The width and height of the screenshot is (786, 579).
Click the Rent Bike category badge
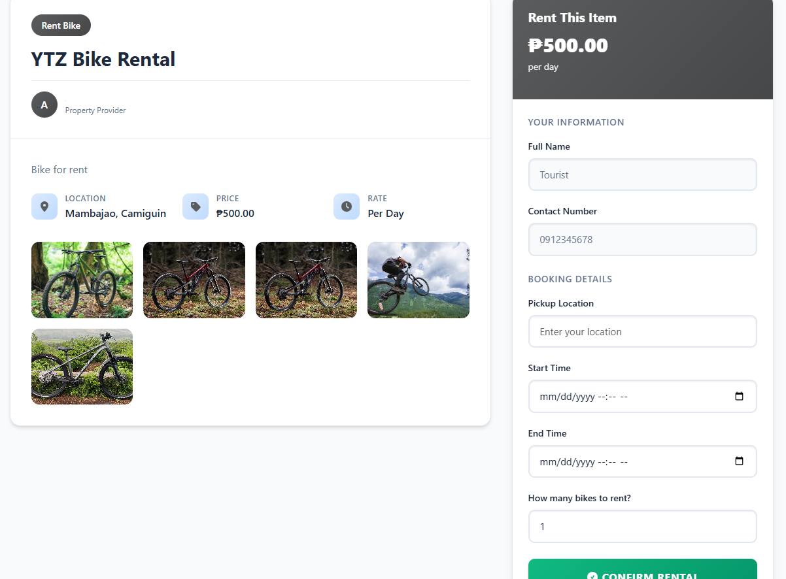click(x=61, y=25)
